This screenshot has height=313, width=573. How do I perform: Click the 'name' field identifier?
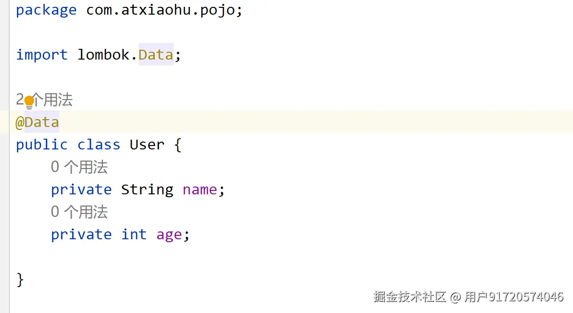click(200, 189)
